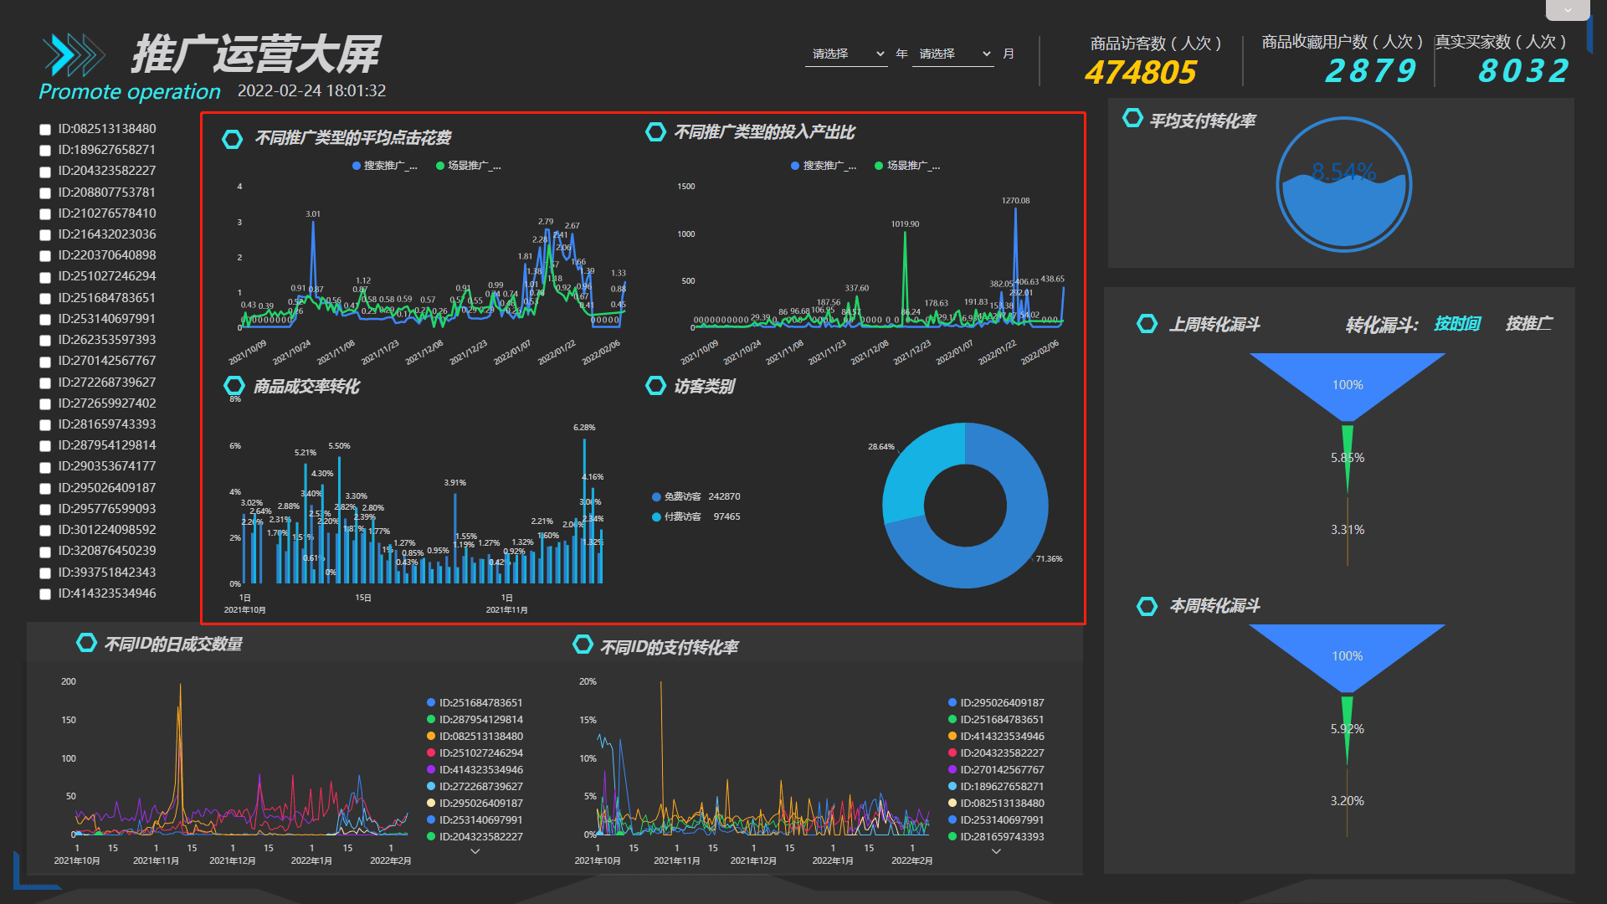
Task: Expand the collapsed panel arrow at top right
Action: pos(1567,10)
